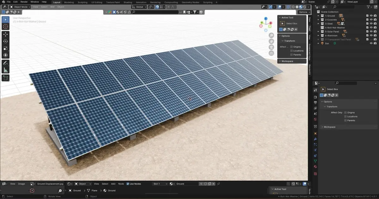
Task: Select the 3D Cursor tool
Action: [6, 26]
